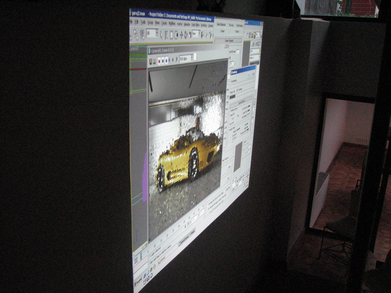Toggle the Monochrome display button

173,60
